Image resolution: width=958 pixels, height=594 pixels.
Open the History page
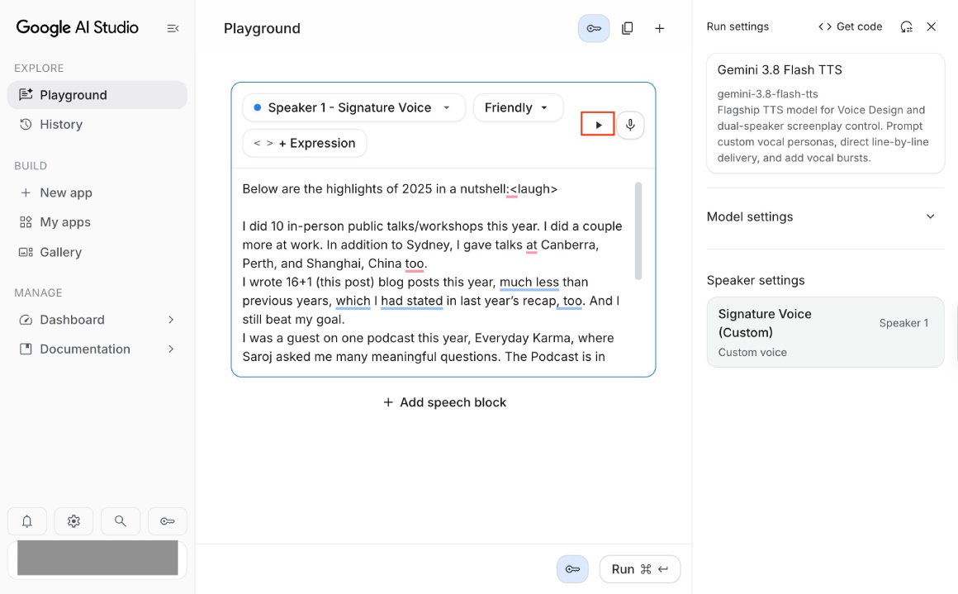click(97, 124)
